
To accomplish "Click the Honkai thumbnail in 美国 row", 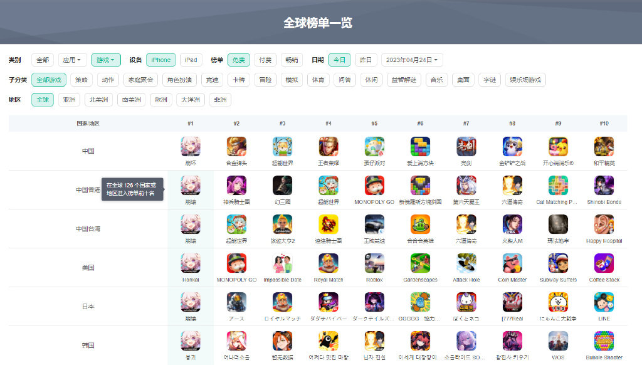I will [x=191, y=263].
